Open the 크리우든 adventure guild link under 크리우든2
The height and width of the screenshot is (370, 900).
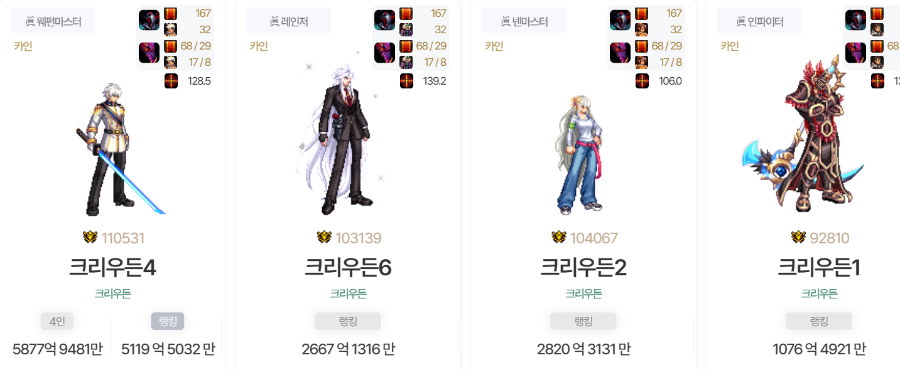point(583,293)
